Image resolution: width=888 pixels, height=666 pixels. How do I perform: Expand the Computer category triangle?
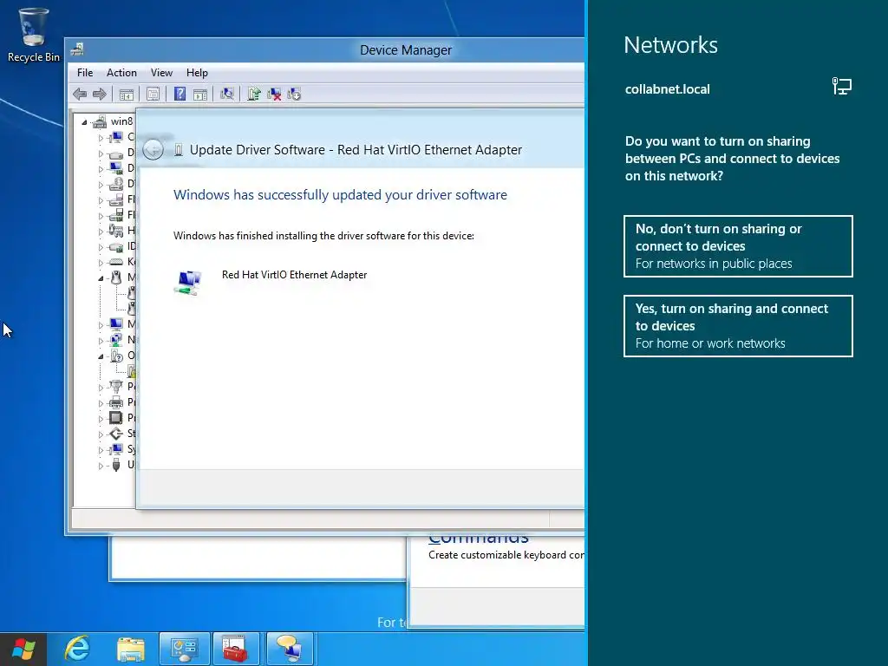101,138
